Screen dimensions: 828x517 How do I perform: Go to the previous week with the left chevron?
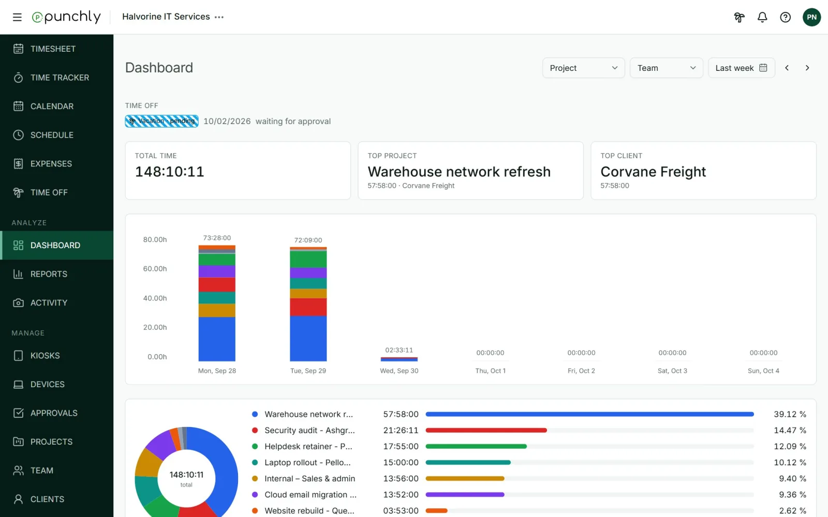point(787,68)
